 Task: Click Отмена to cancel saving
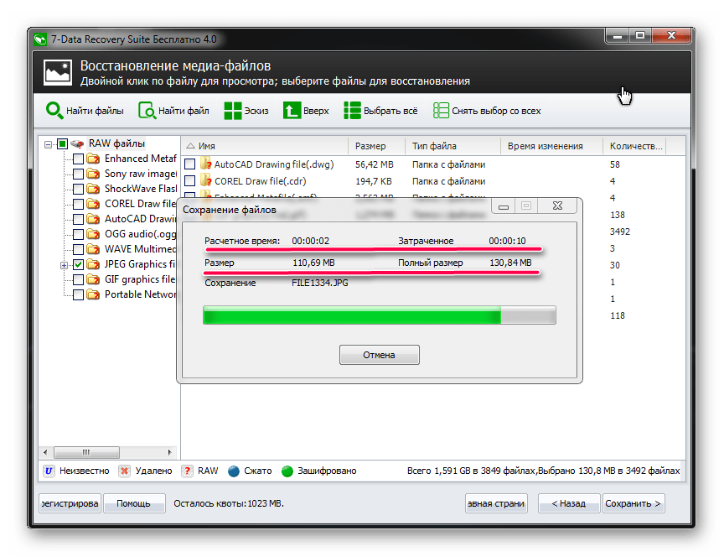[x=379, y=355]
